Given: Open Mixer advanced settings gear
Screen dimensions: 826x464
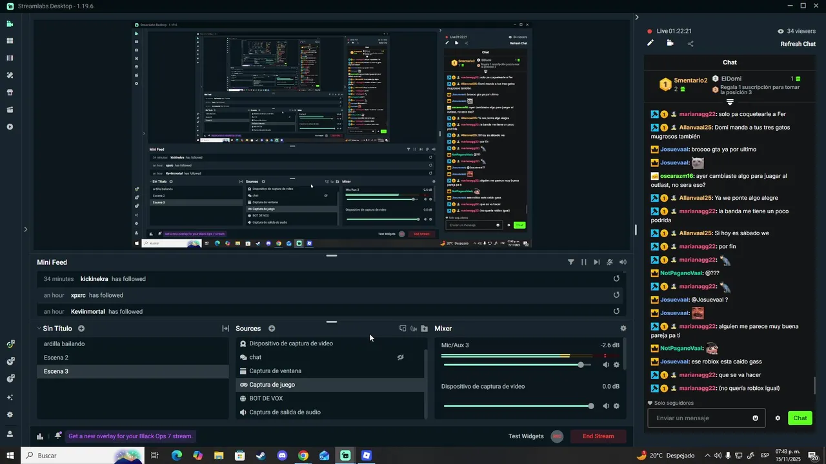Looking at the screenshot, I should [623, 329].
